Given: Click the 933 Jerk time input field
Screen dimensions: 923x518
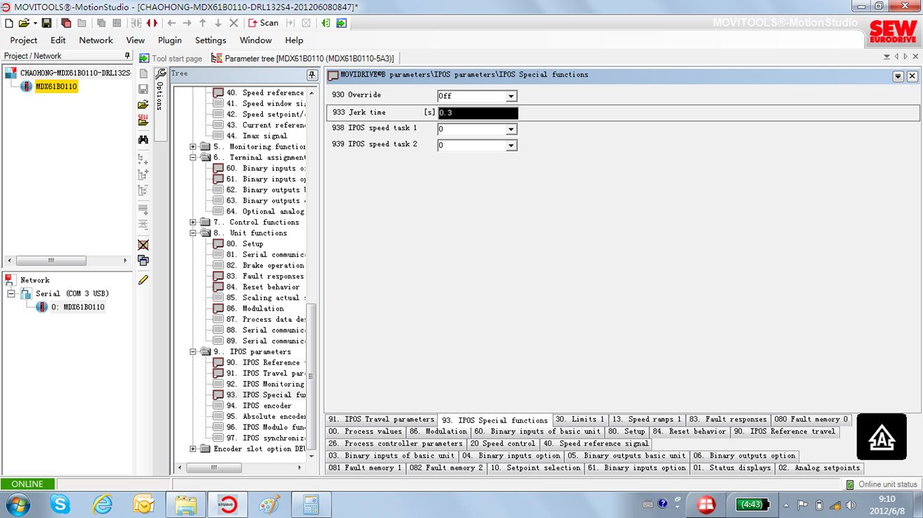Looking at the screenshot, I should pos(478,113).
